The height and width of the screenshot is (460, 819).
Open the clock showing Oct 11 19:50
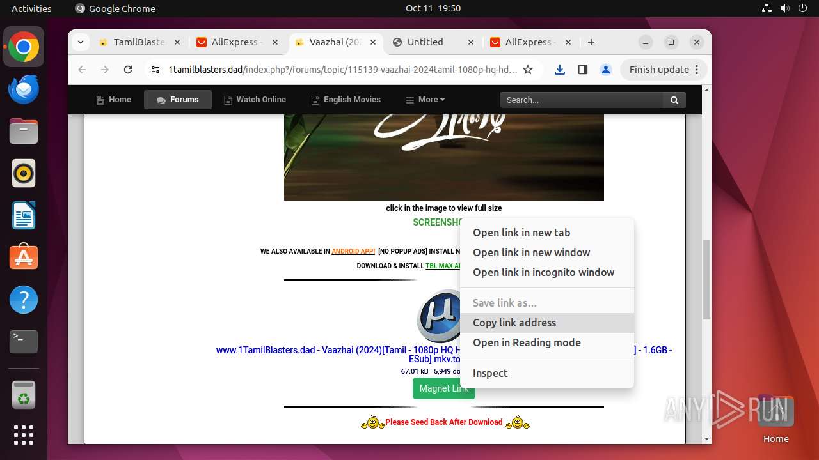[x=433, y=8]
